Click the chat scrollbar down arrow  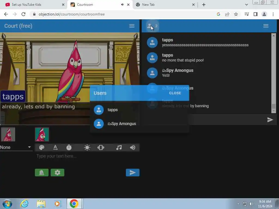[x=274, y=111]
